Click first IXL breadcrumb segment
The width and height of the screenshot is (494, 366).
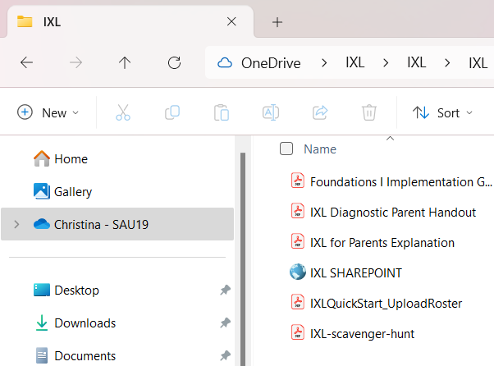pos(354,62)
